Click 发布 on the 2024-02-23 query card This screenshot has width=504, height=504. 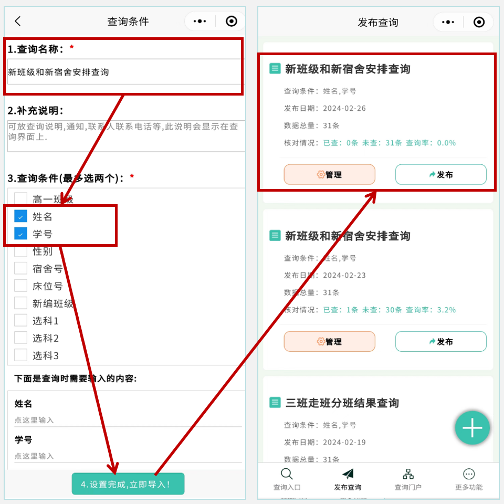[x=440, y=341]
